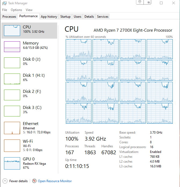Switch to the Performance tab

[x=28, y=16]
